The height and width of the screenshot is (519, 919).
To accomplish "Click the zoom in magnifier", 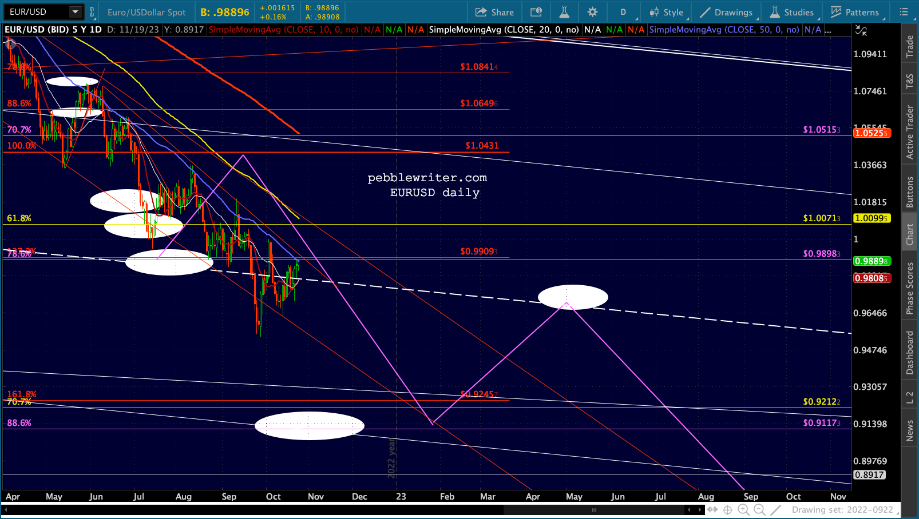I will point(744,510).
